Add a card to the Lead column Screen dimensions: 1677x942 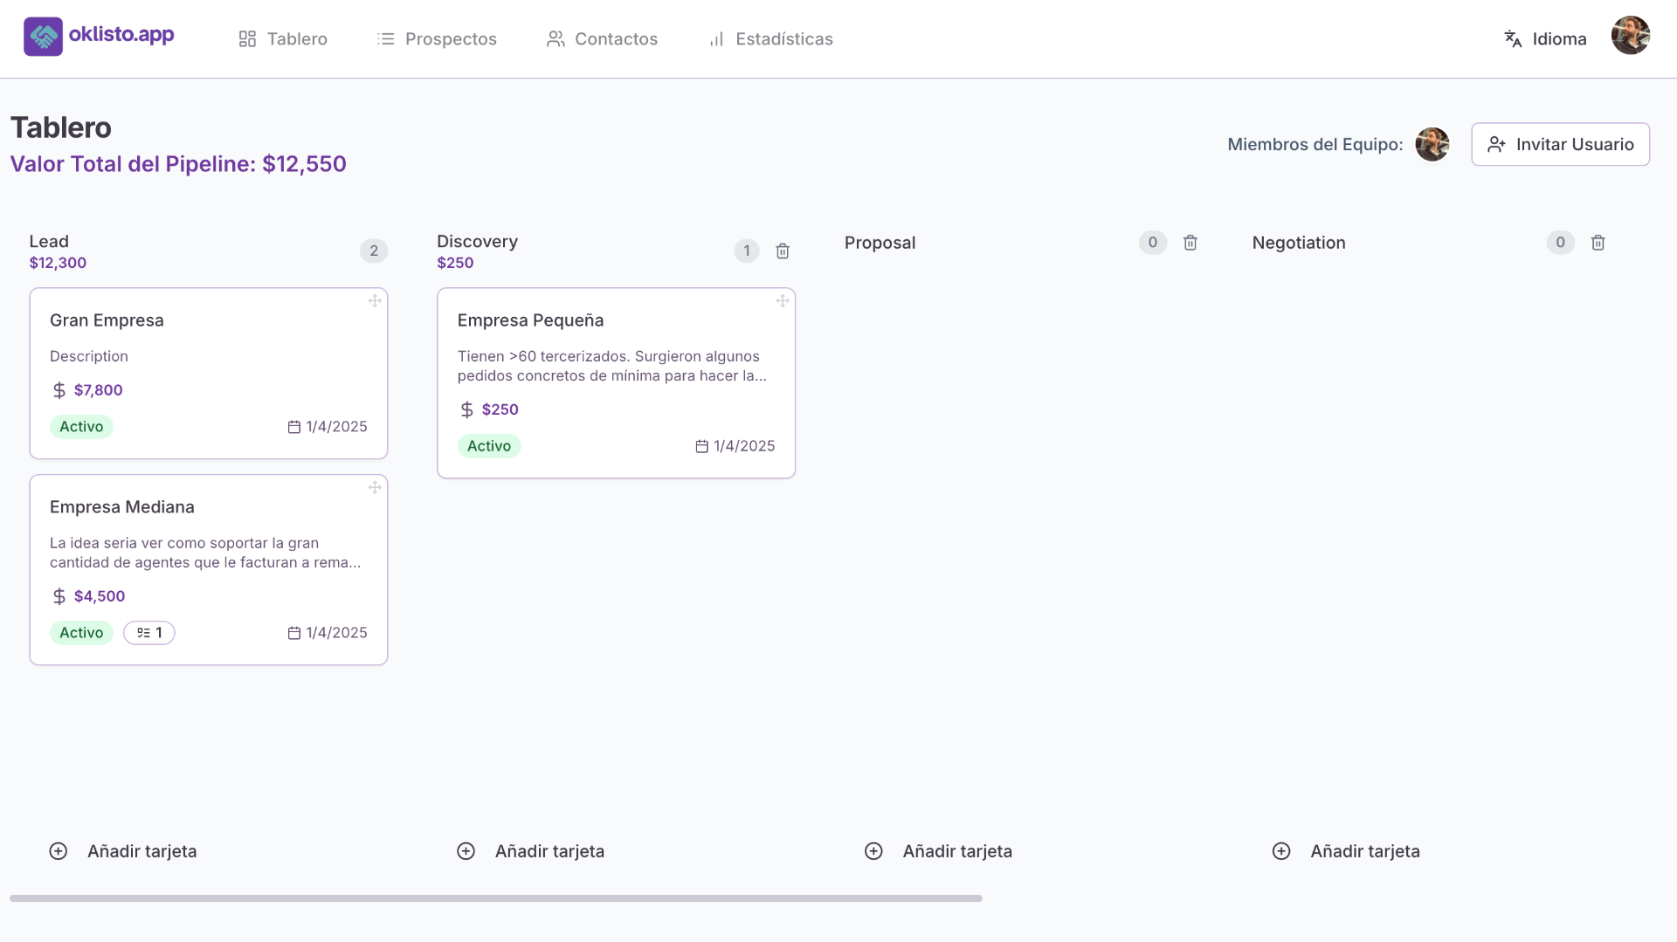(x=123, y=851)
